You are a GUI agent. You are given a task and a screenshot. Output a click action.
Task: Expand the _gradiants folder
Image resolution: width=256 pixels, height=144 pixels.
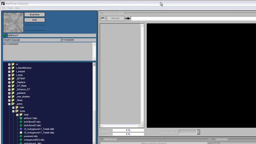[9, 93]
